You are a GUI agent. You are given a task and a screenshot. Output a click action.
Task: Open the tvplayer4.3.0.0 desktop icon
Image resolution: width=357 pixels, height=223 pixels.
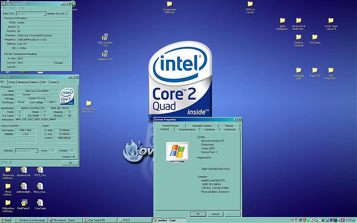[x=105, y=55]
